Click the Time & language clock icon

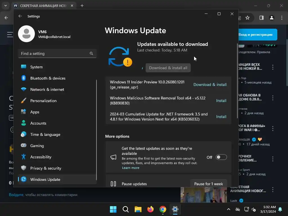point(24,134)
